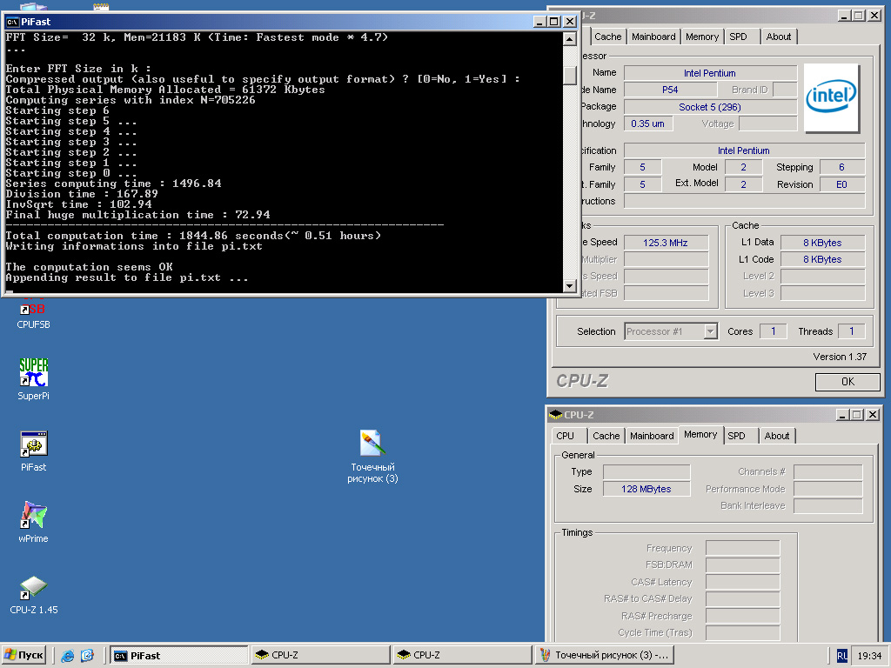
Task: Open Memory tab in upper CPU-Z window
Action: coord(702,37)
